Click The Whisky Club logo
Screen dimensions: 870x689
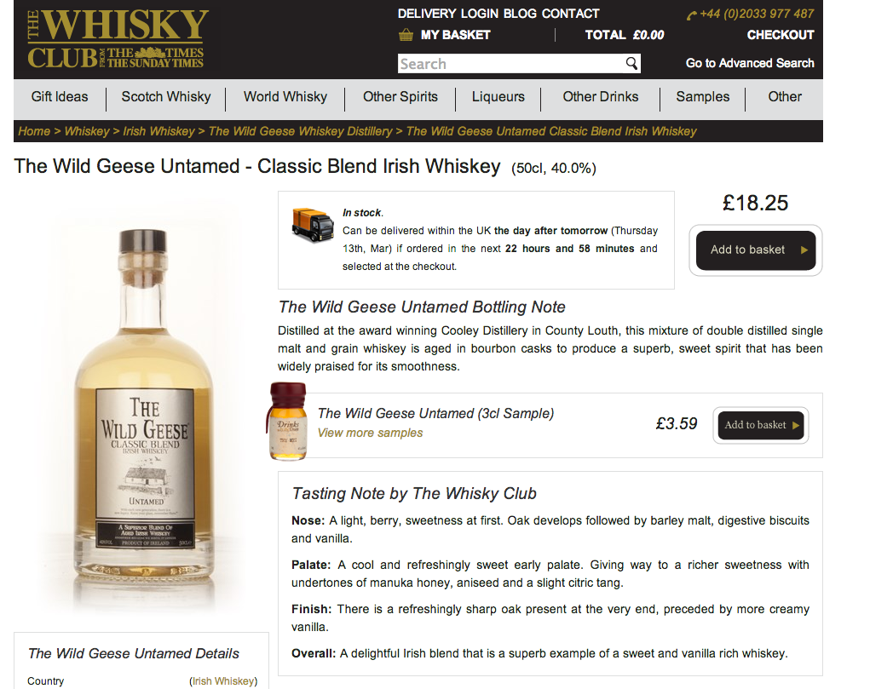(x=118, y=39)
